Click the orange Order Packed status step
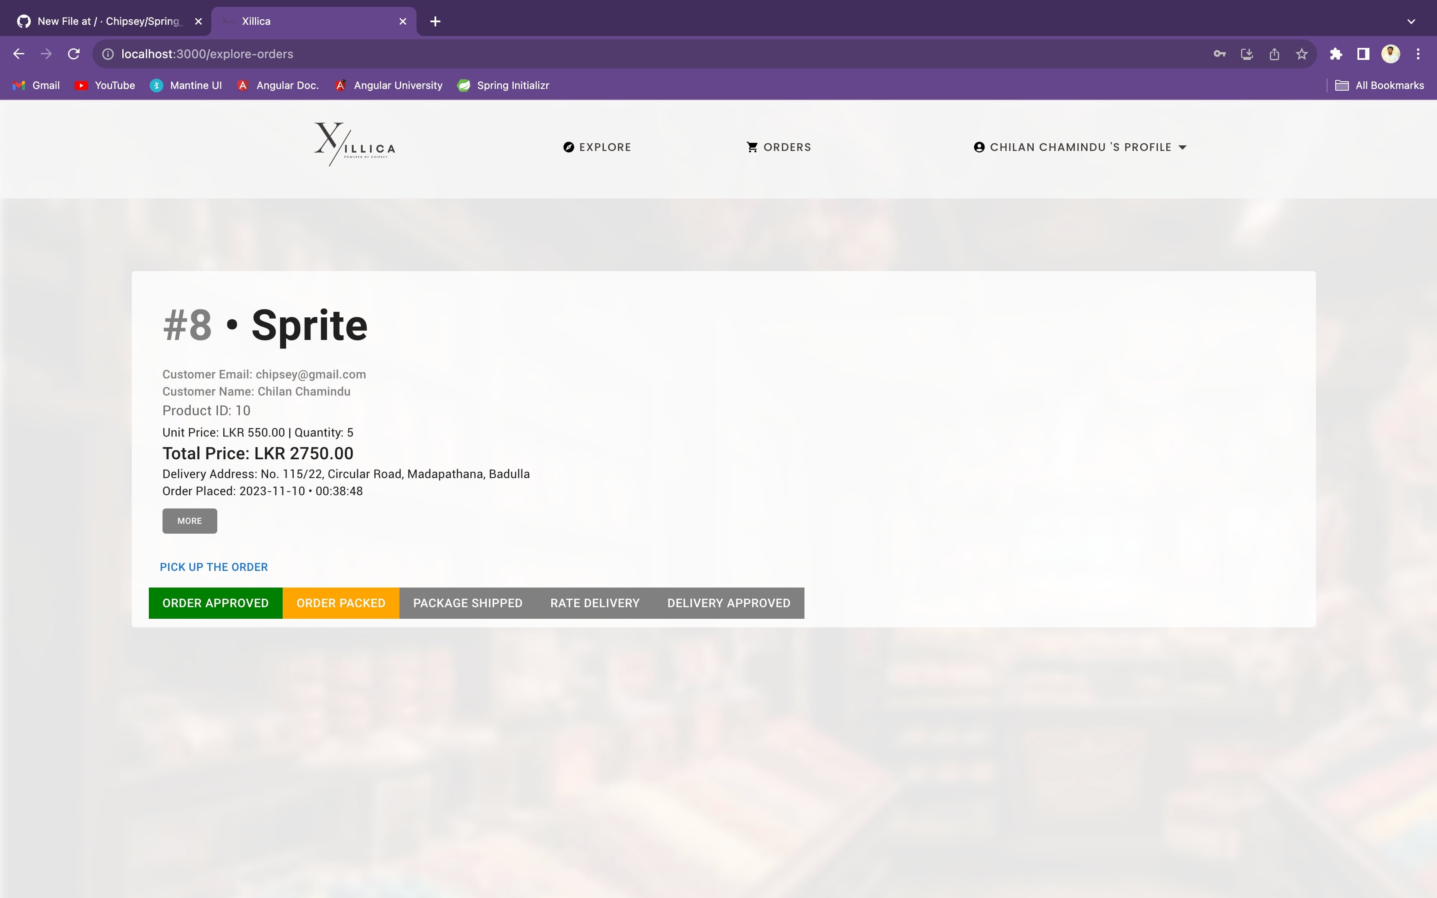Screen dimensions: 1437x898 coord(341,603)
